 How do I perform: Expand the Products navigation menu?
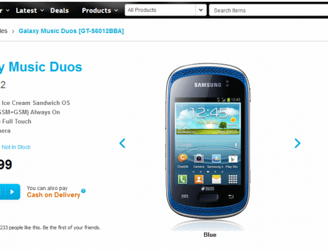[100, 11]
